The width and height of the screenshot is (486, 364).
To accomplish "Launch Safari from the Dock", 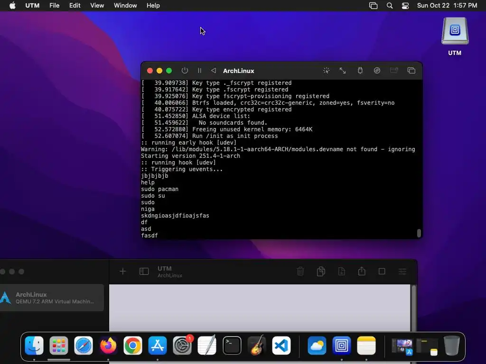I will point(84,346).
